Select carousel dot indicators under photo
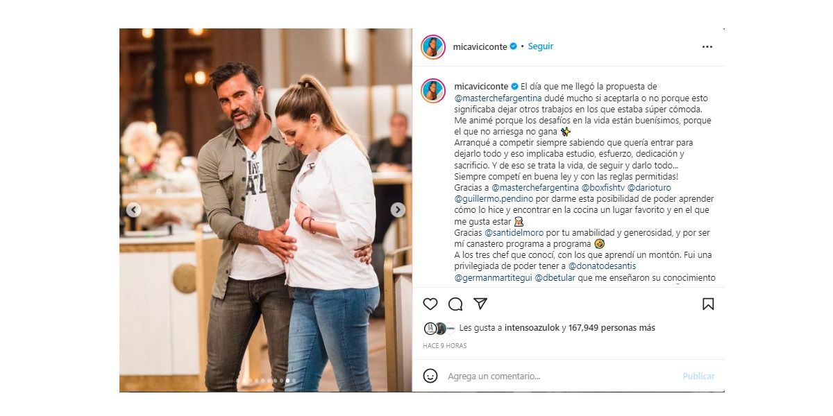This screenshot has width=833, height=416. [266, 381]
